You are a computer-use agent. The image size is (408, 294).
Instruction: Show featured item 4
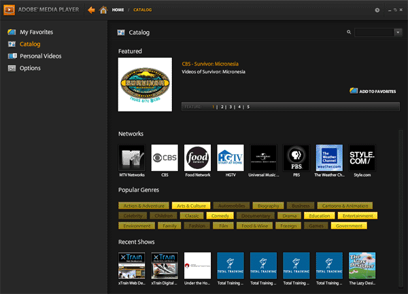pyautogui.click(x=239, y=107)
